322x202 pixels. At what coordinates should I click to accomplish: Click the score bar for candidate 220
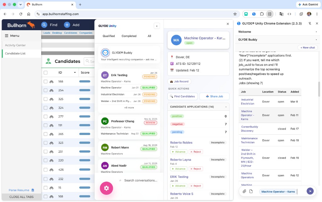pos(85,160)
